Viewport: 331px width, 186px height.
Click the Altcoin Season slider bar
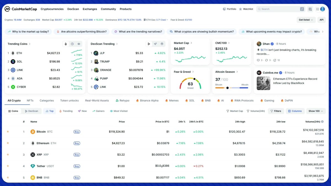coord(232,88)
